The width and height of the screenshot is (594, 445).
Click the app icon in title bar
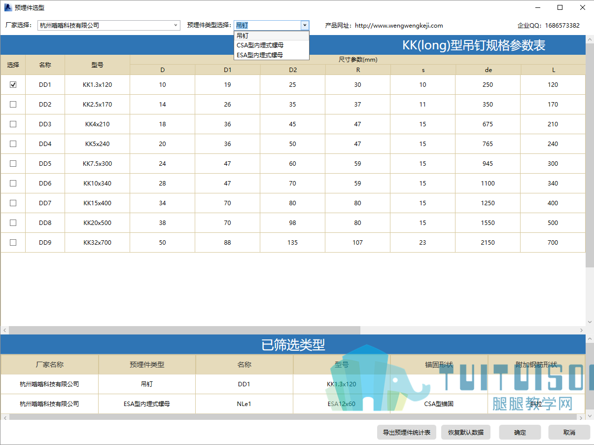[x=8, y=7]
